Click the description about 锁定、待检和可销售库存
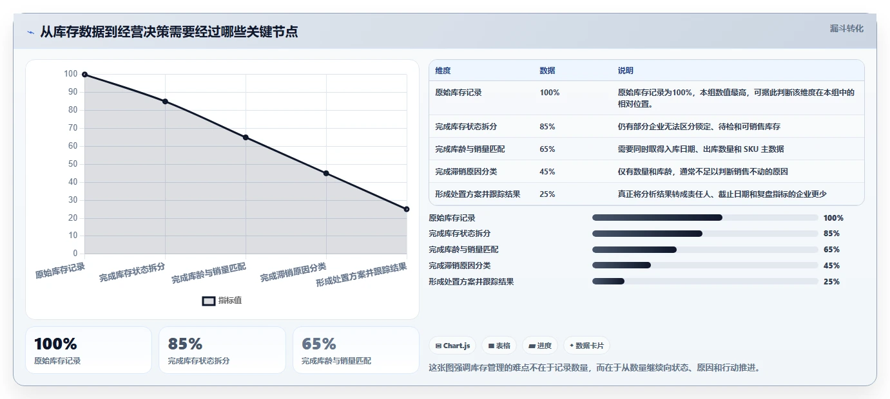 pyautogui.click(x=699, y=127)
